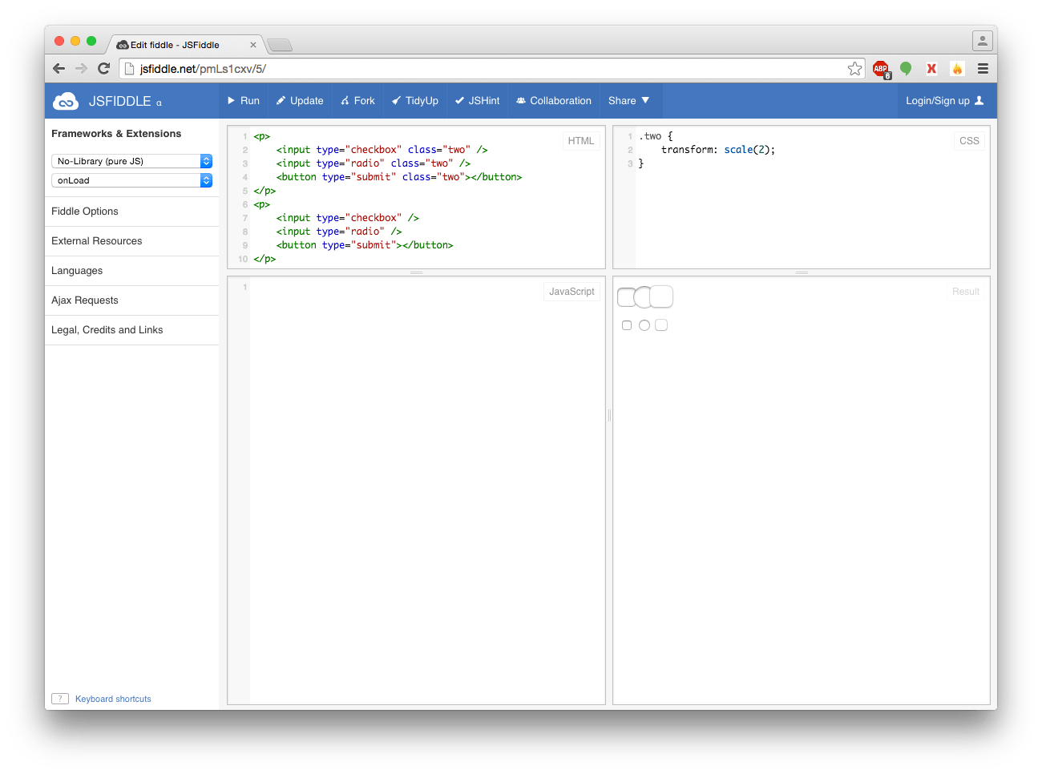This screenshot has height=774, width=1042.
Task: Select the Fork branch icon
Action: (x=344, y=100)
